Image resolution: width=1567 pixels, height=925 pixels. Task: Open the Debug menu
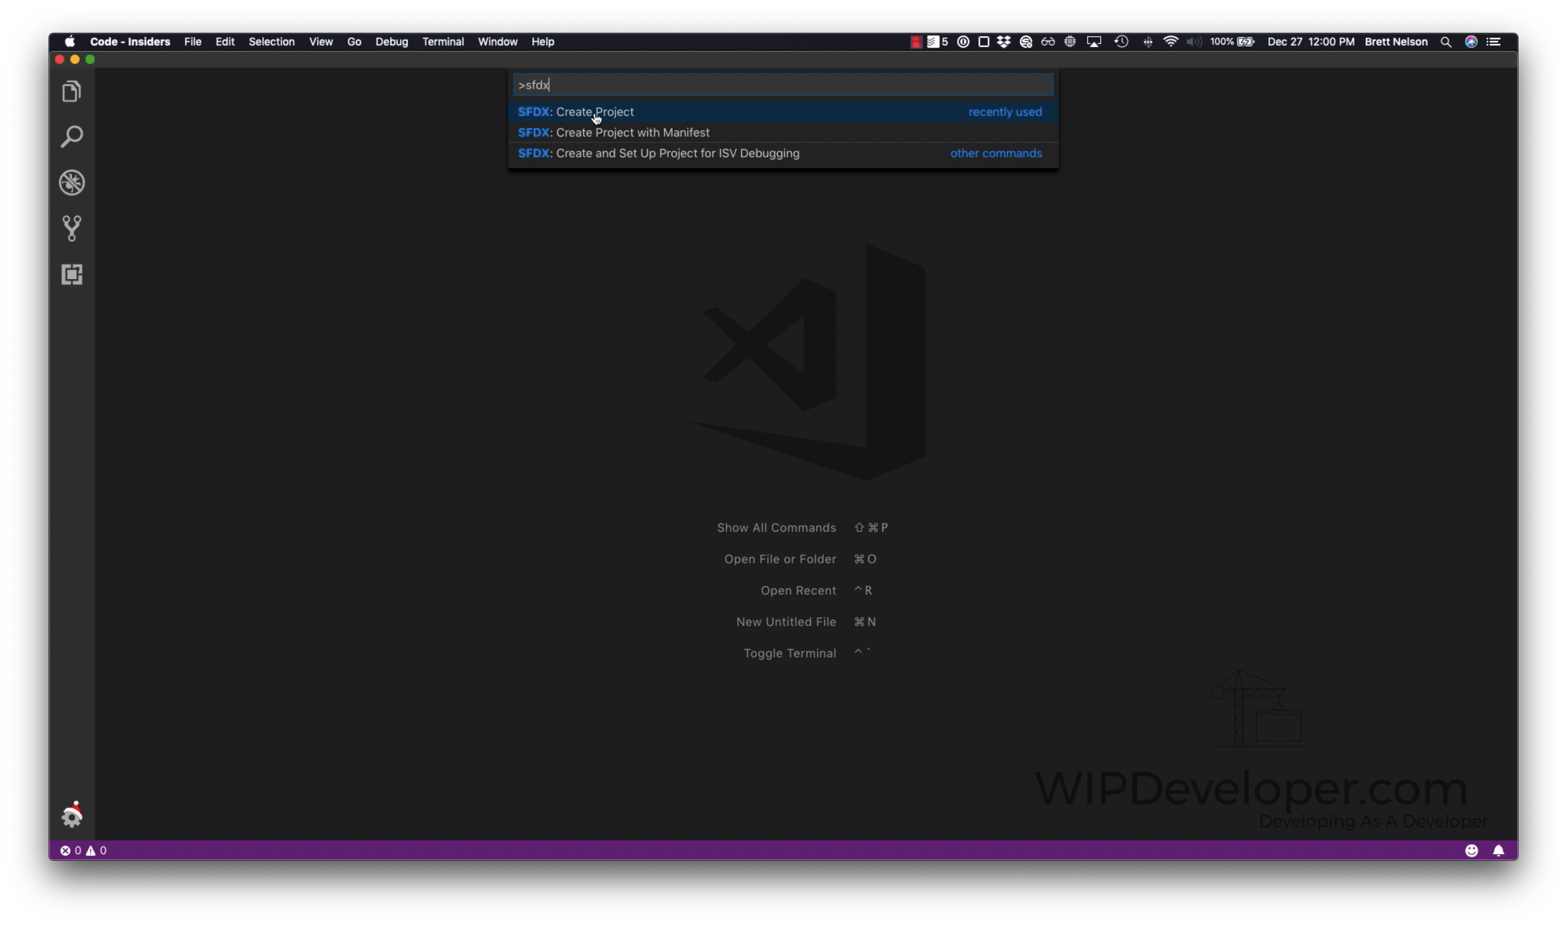391,42
